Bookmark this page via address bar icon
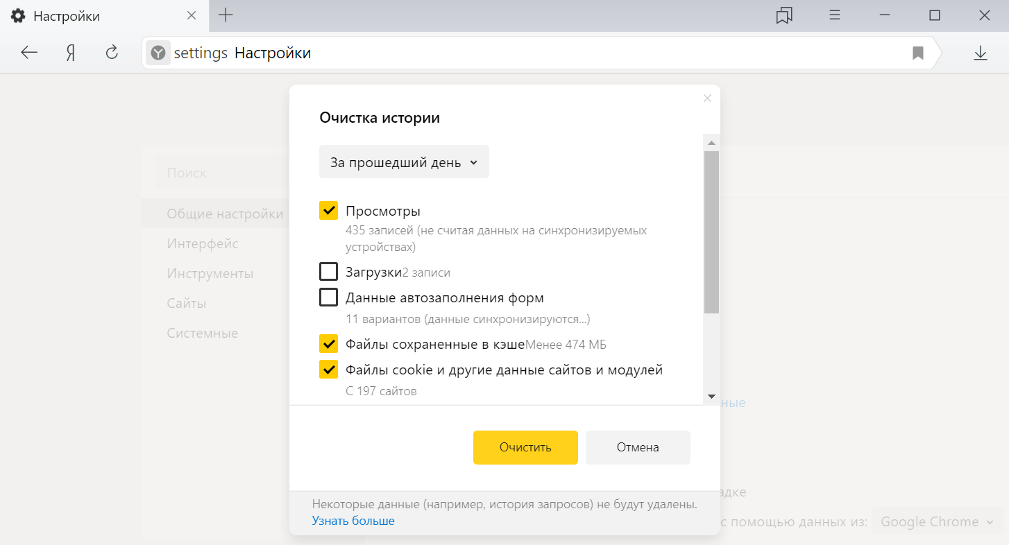The height and width of the screenshot is (545, 1009). 917,53
